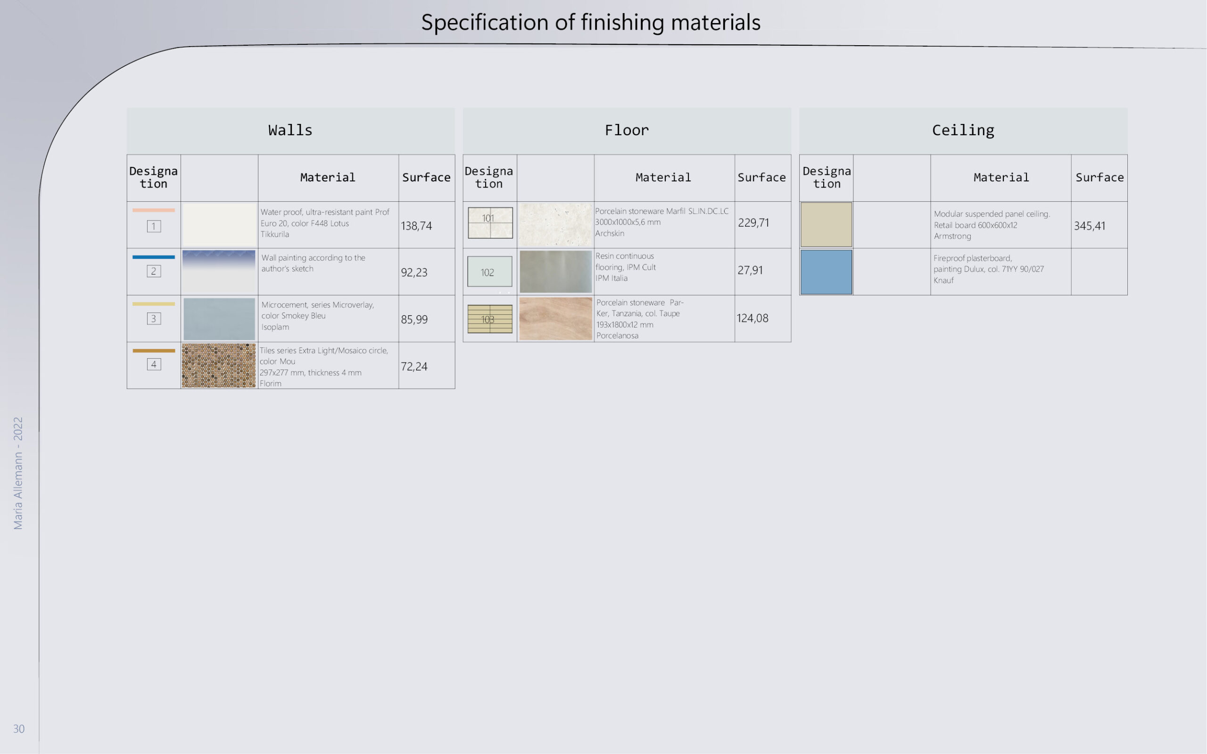
Task: Click the wall designation box numbered 3
Action: [x=154, y=319]
